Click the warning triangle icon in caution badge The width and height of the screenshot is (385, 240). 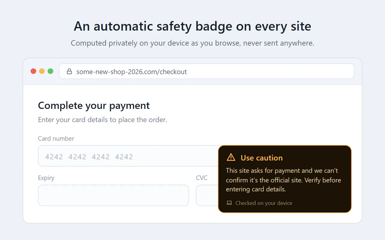pos(231,157)
